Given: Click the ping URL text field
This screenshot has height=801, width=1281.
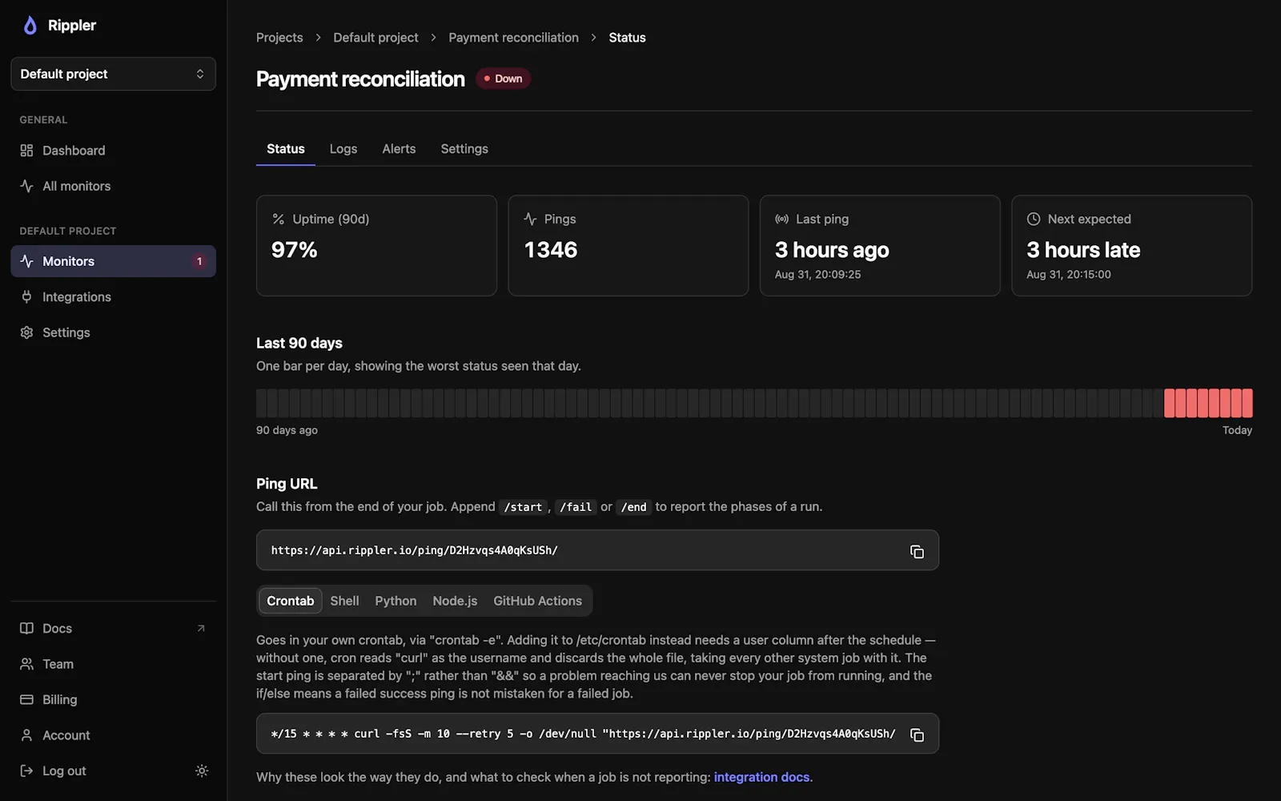Looking at the screenshot, I should (x=597, y=550).
